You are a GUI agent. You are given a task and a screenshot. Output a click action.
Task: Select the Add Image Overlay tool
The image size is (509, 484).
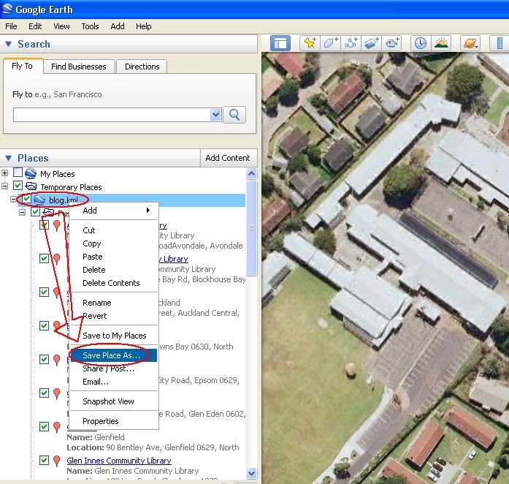click(x=372, y=43)
